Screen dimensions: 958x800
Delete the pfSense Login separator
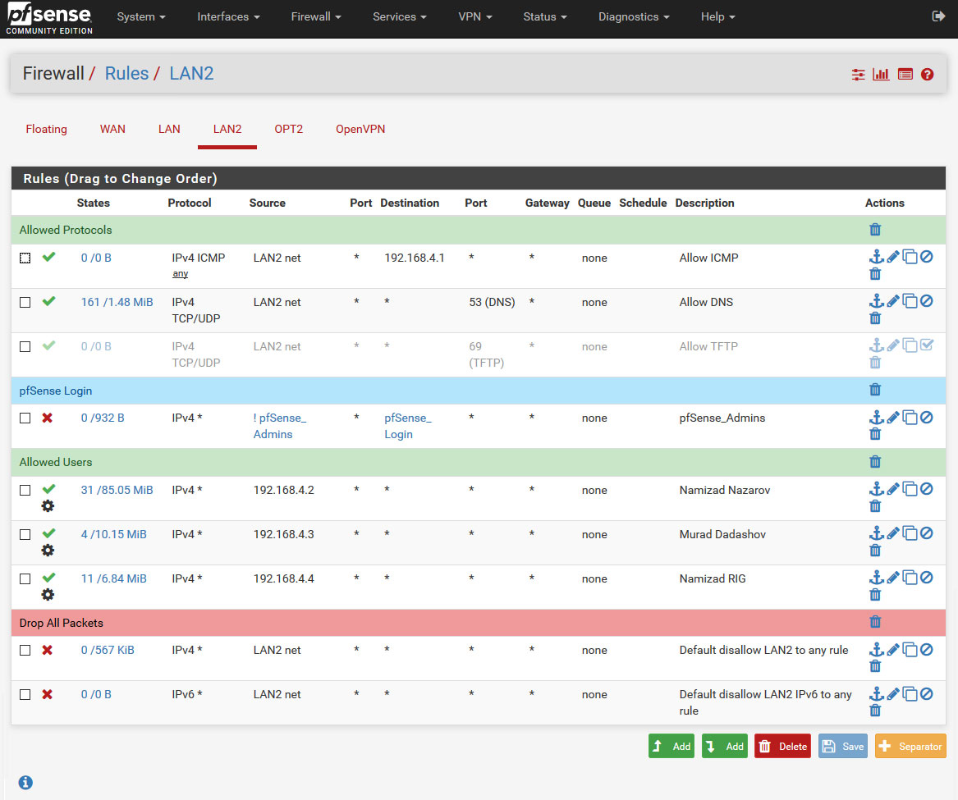point(875,390)
